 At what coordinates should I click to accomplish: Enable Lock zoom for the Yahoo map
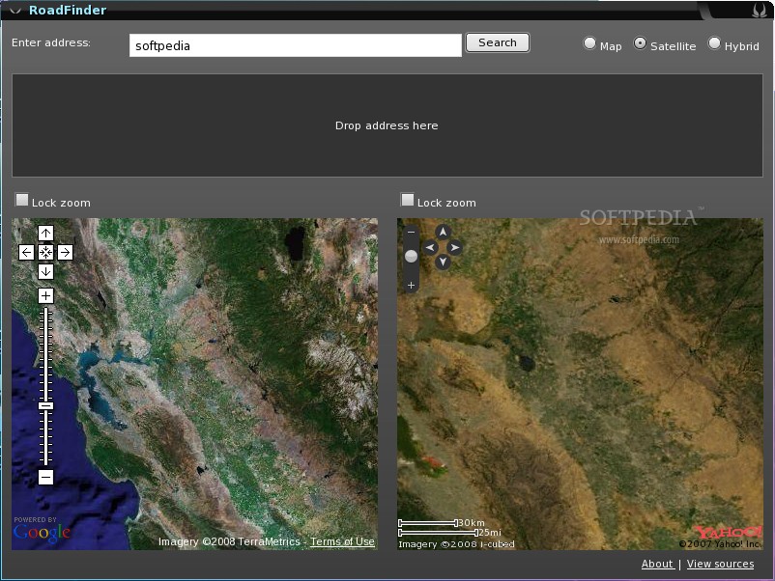coord(407,200)
